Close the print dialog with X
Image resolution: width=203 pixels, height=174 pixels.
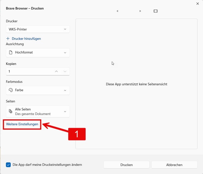(x=198, y=4)
